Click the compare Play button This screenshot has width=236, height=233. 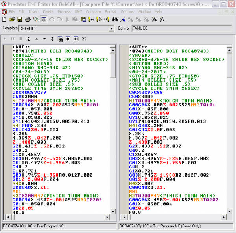[x=5, y=39]
